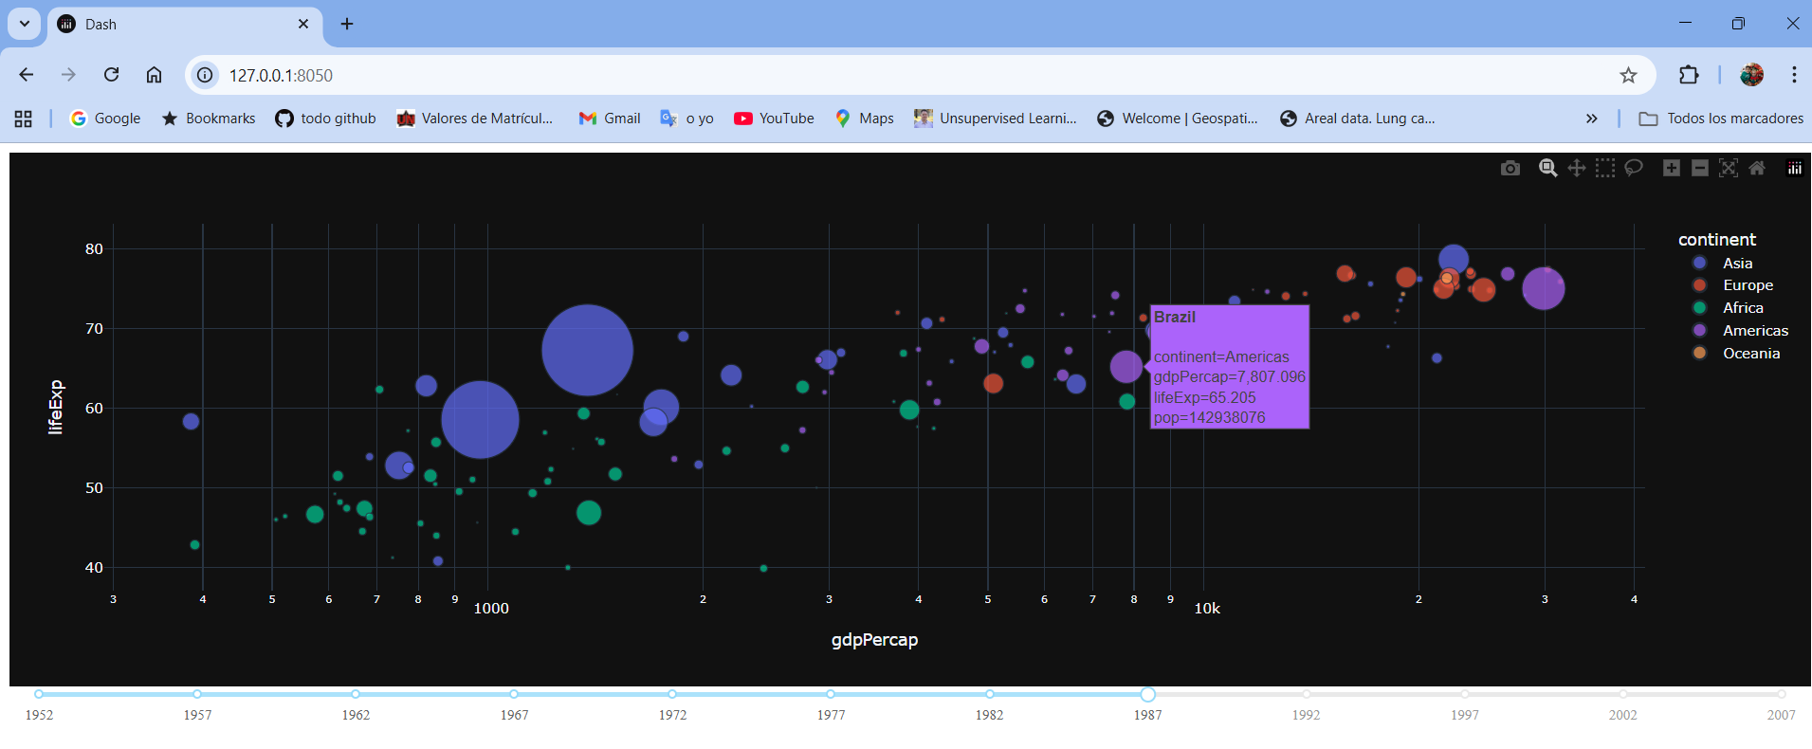The image size is (1812, 749).
Task: Reset axes with the home modebar icon
Action: pos(1757,168)
